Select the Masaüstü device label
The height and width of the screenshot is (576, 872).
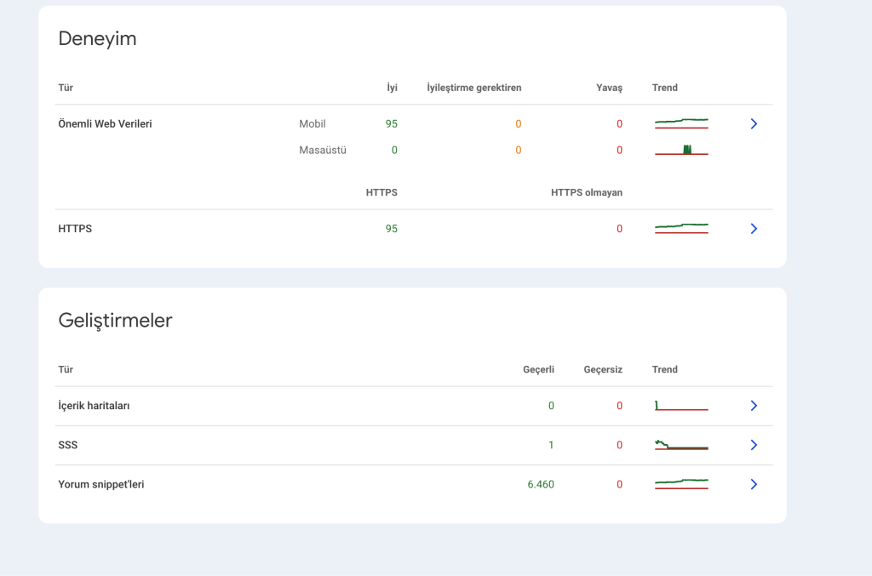point(323,151)
